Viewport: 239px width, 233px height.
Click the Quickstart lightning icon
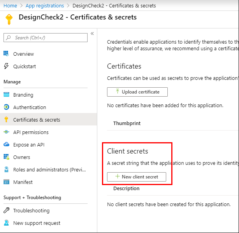click(6, 66)
